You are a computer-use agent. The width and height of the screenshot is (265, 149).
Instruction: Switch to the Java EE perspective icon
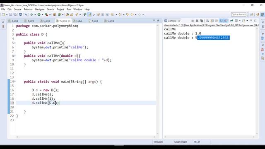[258, 14]
